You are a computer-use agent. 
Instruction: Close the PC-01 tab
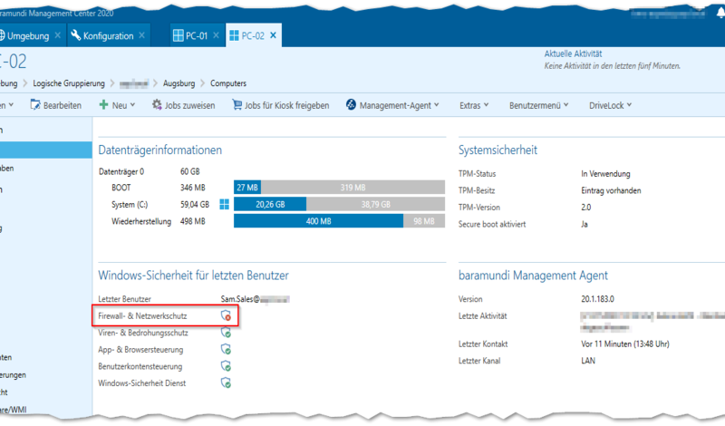tap(216, 35)
